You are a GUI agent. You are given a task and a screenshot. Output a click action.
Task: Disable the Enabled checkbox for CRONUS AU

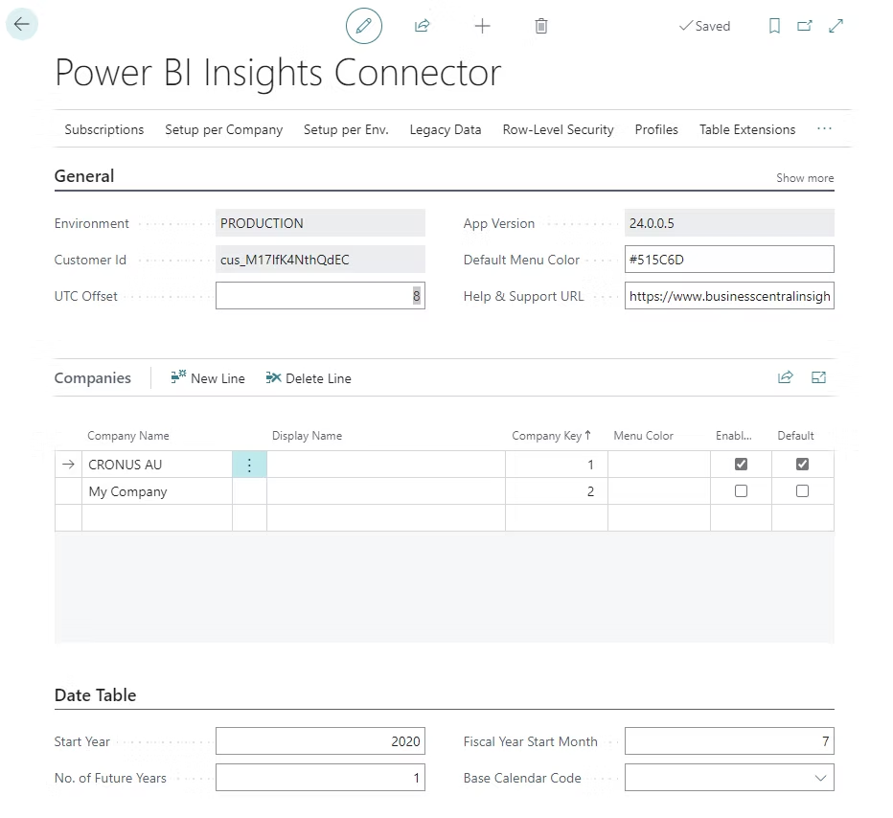(x=741, y=464)
